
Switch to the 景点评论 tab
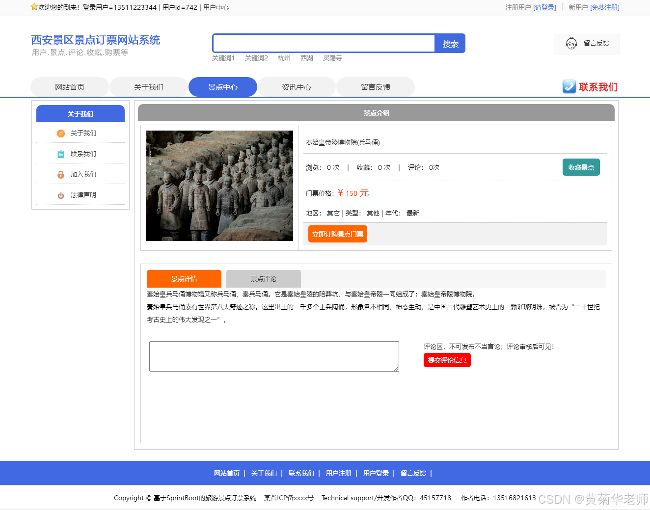coord(263,278)
